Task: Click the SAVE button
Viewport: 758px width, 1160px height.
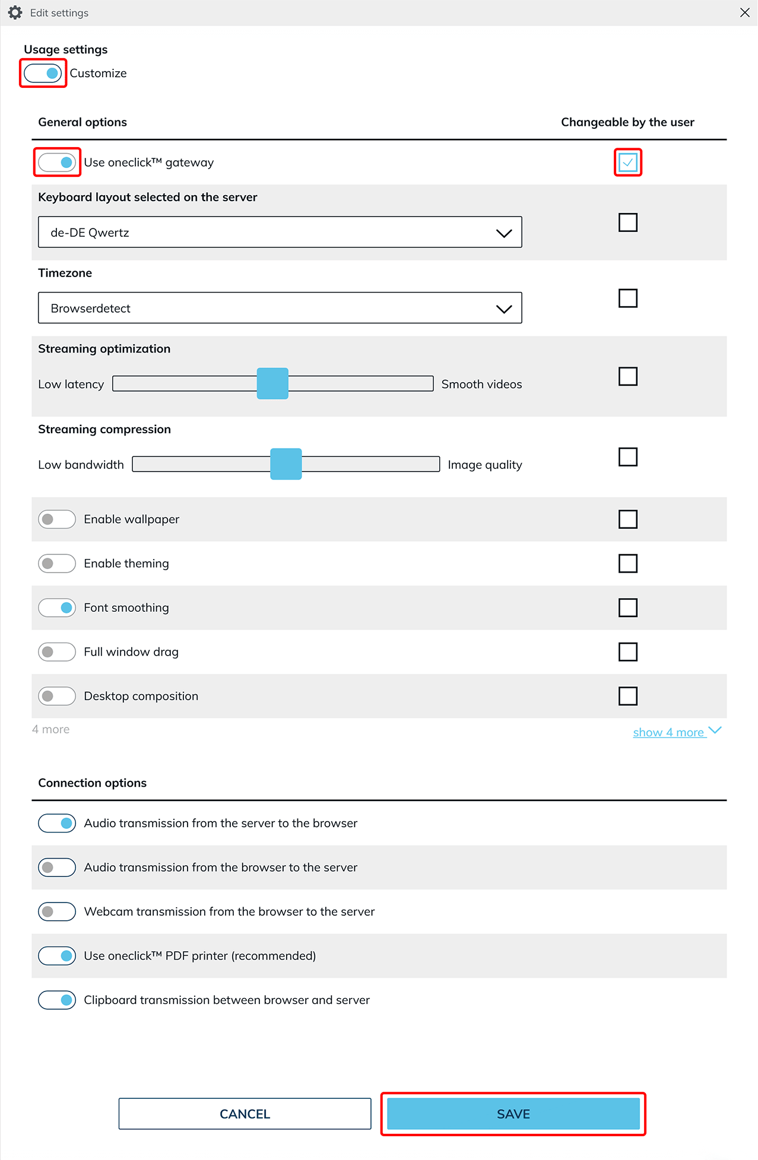Action: (513, 1114)
